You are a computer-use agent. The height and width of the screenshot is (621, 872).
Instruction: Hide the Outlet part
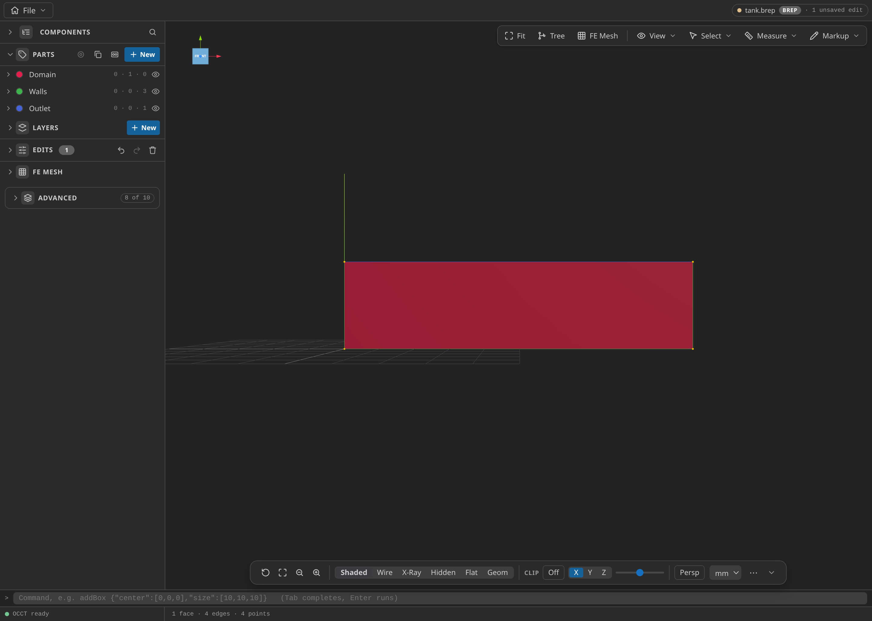156,108
